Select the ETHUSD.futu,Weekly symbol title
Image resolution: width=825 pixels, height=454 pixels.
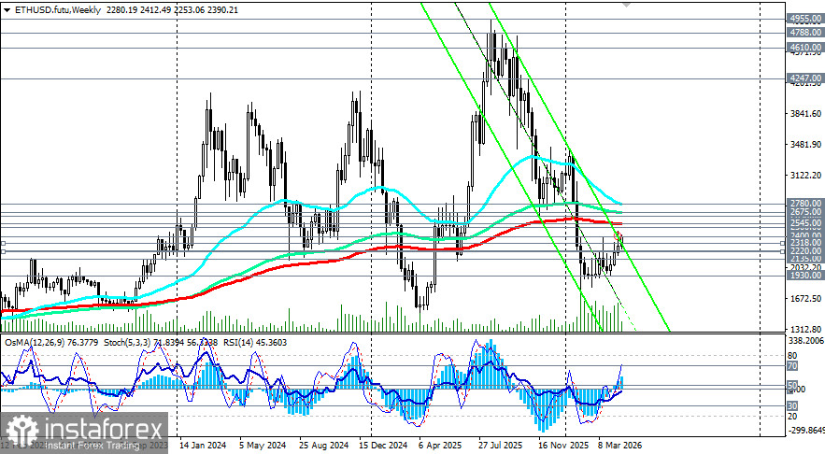click(57, 10)
